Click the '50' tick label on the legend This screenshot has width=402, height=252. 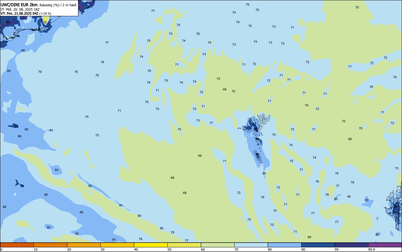[169, 249]
